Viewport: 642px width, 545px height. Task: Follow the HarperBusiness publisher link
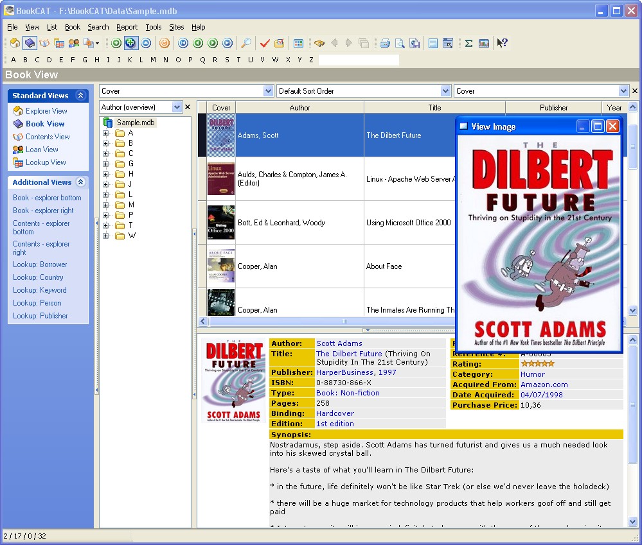pyautogui.click(x=344, y=372)
